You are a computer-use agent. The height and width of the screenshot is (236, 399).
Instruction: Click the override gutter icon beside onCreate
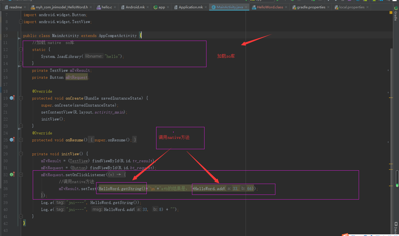coord(12,98)
